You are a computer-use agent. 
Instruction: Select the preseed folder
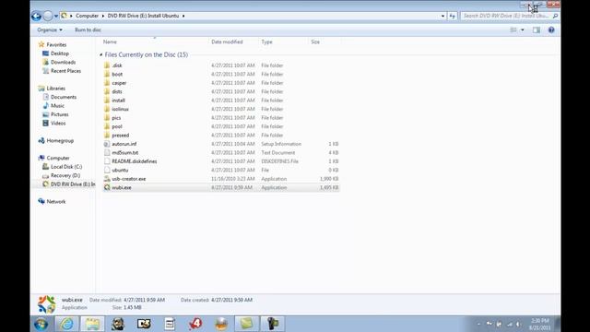click(x=121, y=136)
